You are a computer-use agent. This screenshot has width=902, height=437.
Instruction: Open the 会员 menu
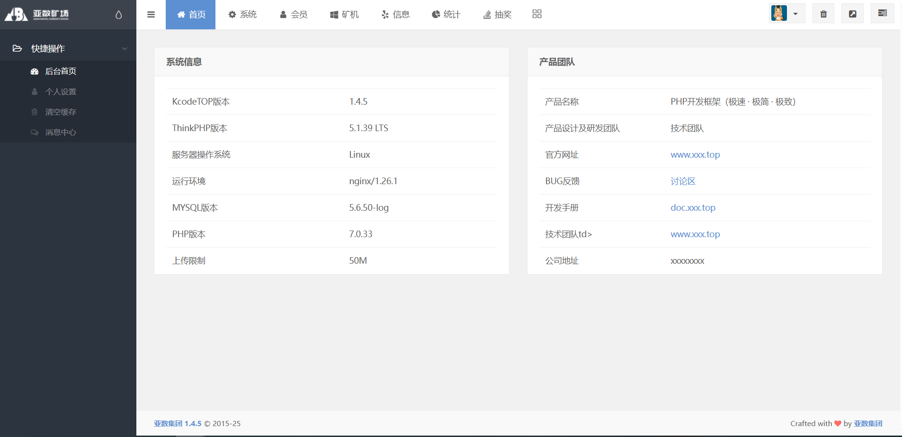coord(294,15)
